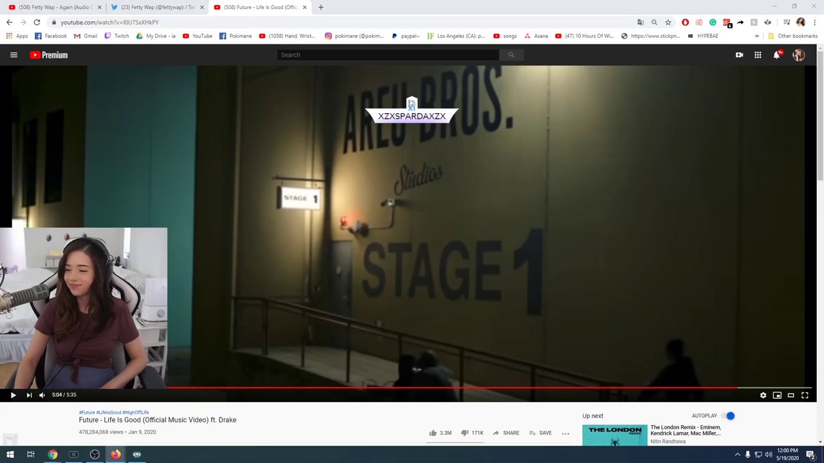Viewport: 824px width, 463px height.
Task: Switch to the Fetty Wap Twitter tab
Action: pyautogui.click(x=156, y=7)
